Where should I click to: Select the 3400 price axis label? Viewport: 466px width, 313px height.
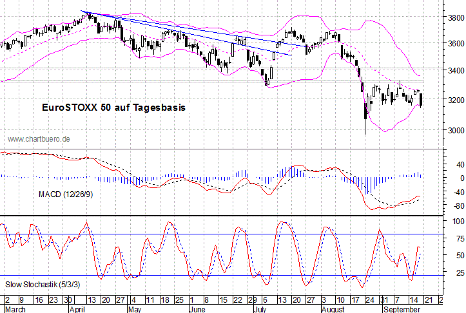tap(456, 71)
